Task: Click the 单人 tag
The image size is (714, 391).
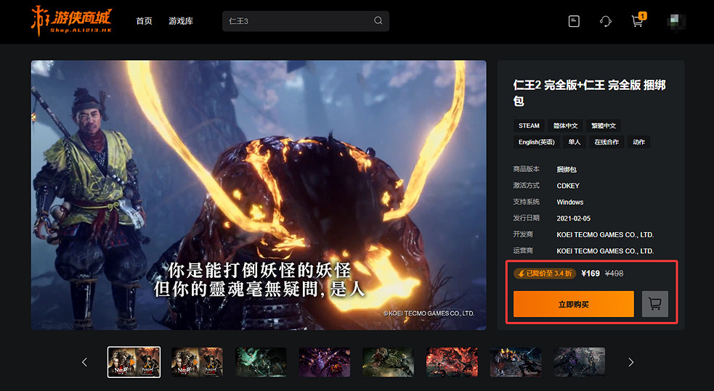Action: [575, 142]
